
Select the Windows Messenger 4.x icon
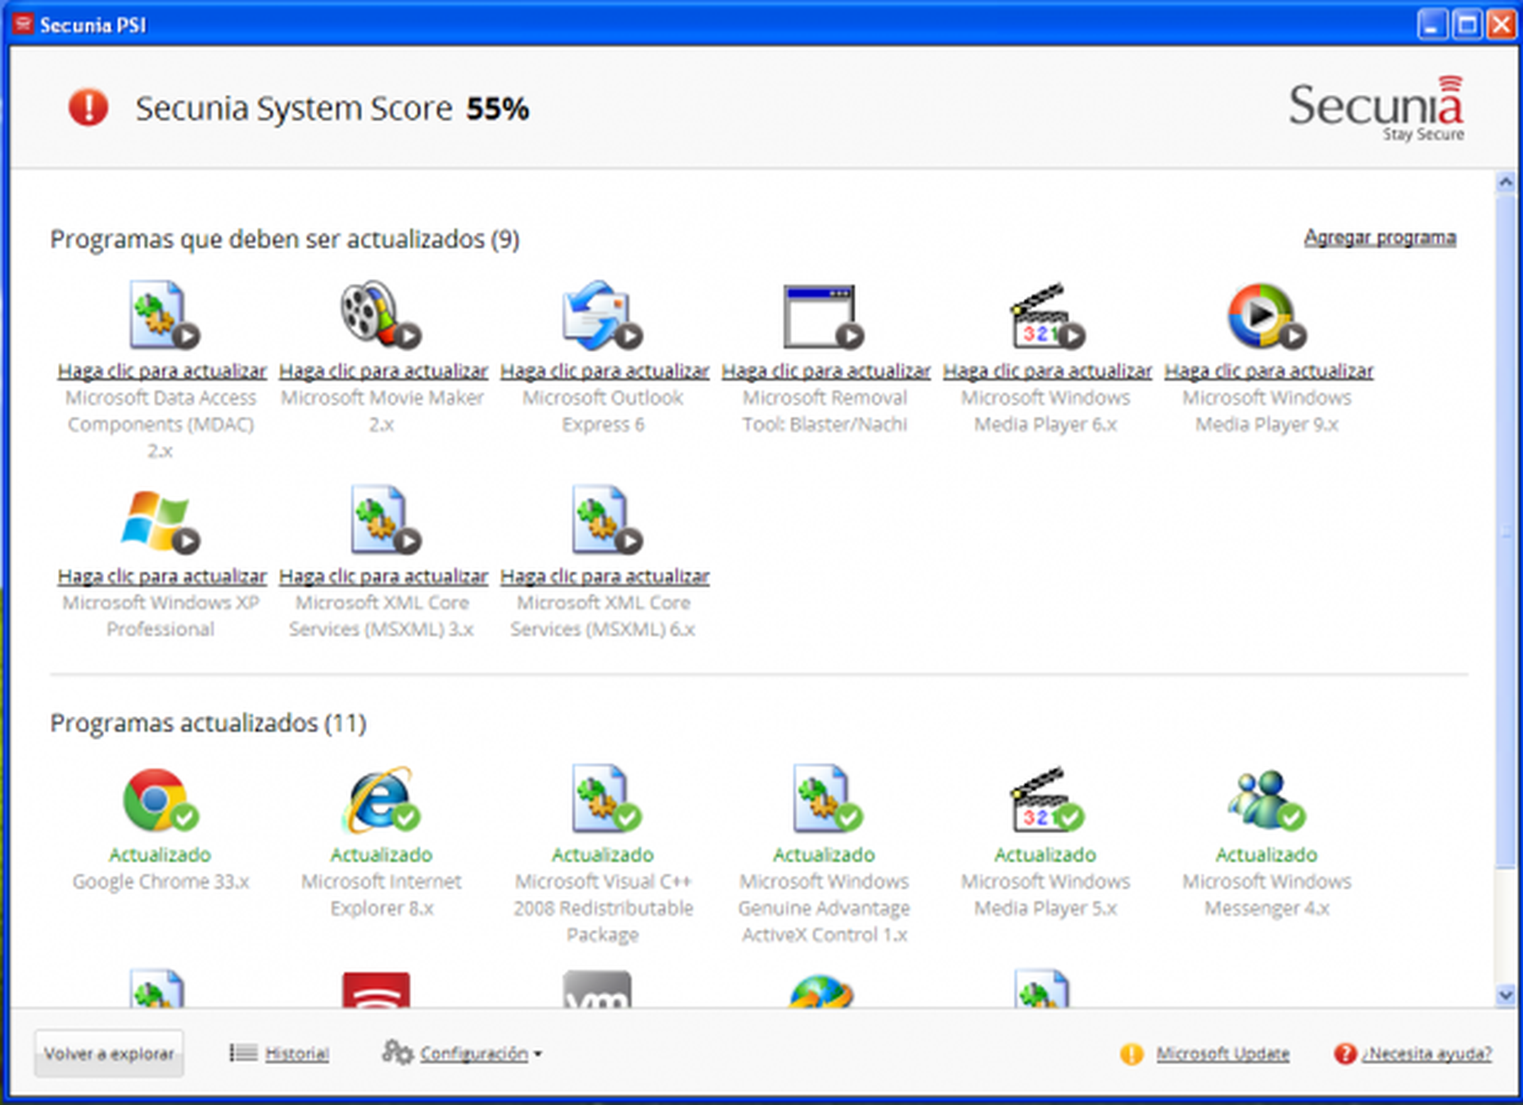(1265, 799)
